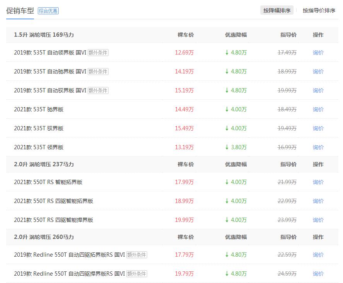Viewport: 343px width, 283px height.
Task: Click the 18.99万 bare car price
Action: 184,201
